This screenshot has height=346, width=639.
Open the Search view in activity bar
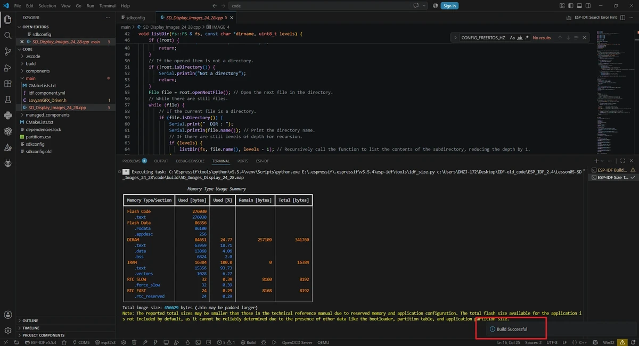(8, 36)
